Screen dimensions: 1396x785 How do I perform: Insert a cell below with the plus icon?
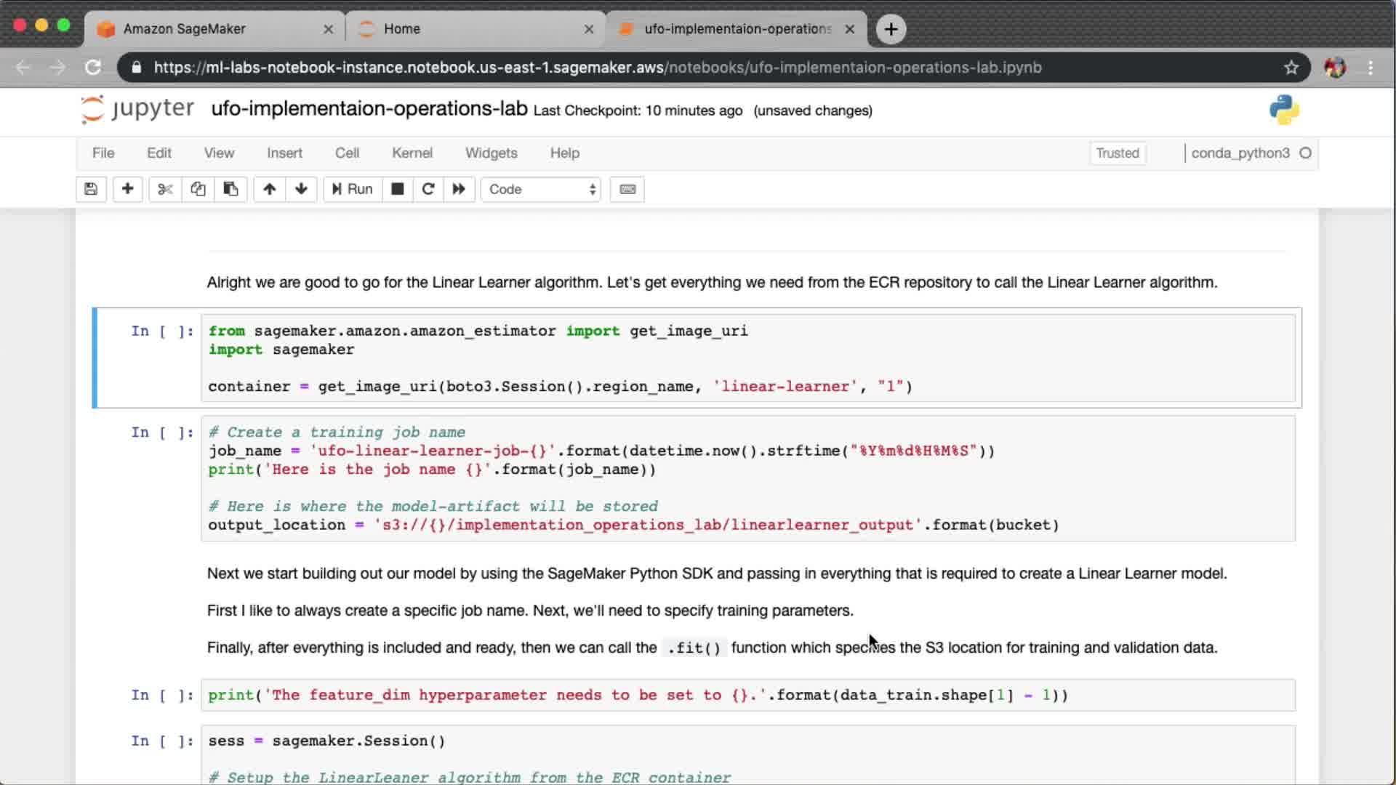tap(127, 189)
